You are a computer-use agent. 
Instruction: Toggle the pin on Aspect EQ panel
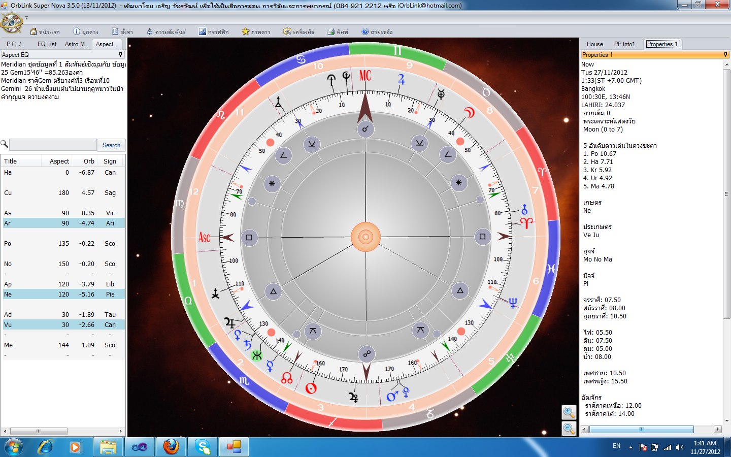pos(120,54)
